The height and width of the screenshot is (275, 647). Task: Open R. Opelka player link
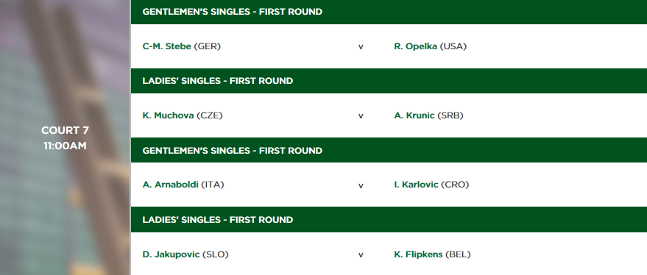tap(416, 46)
